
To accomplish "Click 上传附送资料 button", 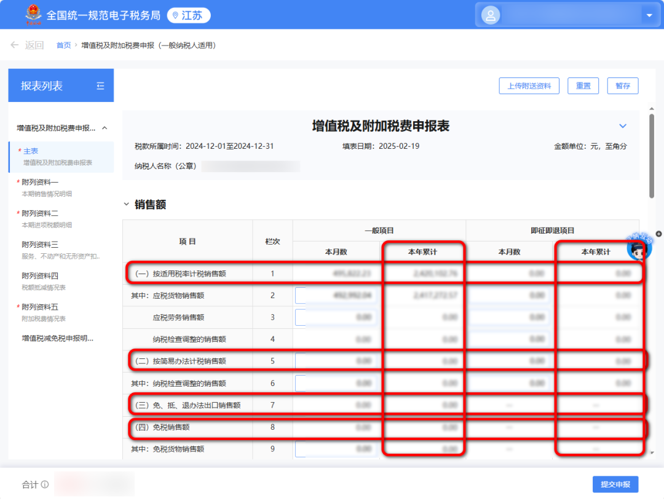I will [529, 86].
